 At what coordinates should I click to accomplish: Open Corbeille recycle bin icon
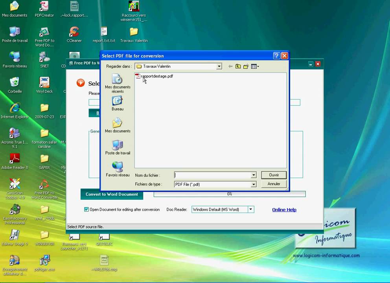[x=15, y=85]
